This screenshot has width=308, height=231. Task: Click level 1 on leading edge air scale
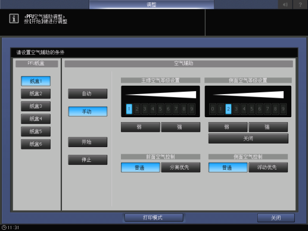pyautogui.click(x=129, y=109)
